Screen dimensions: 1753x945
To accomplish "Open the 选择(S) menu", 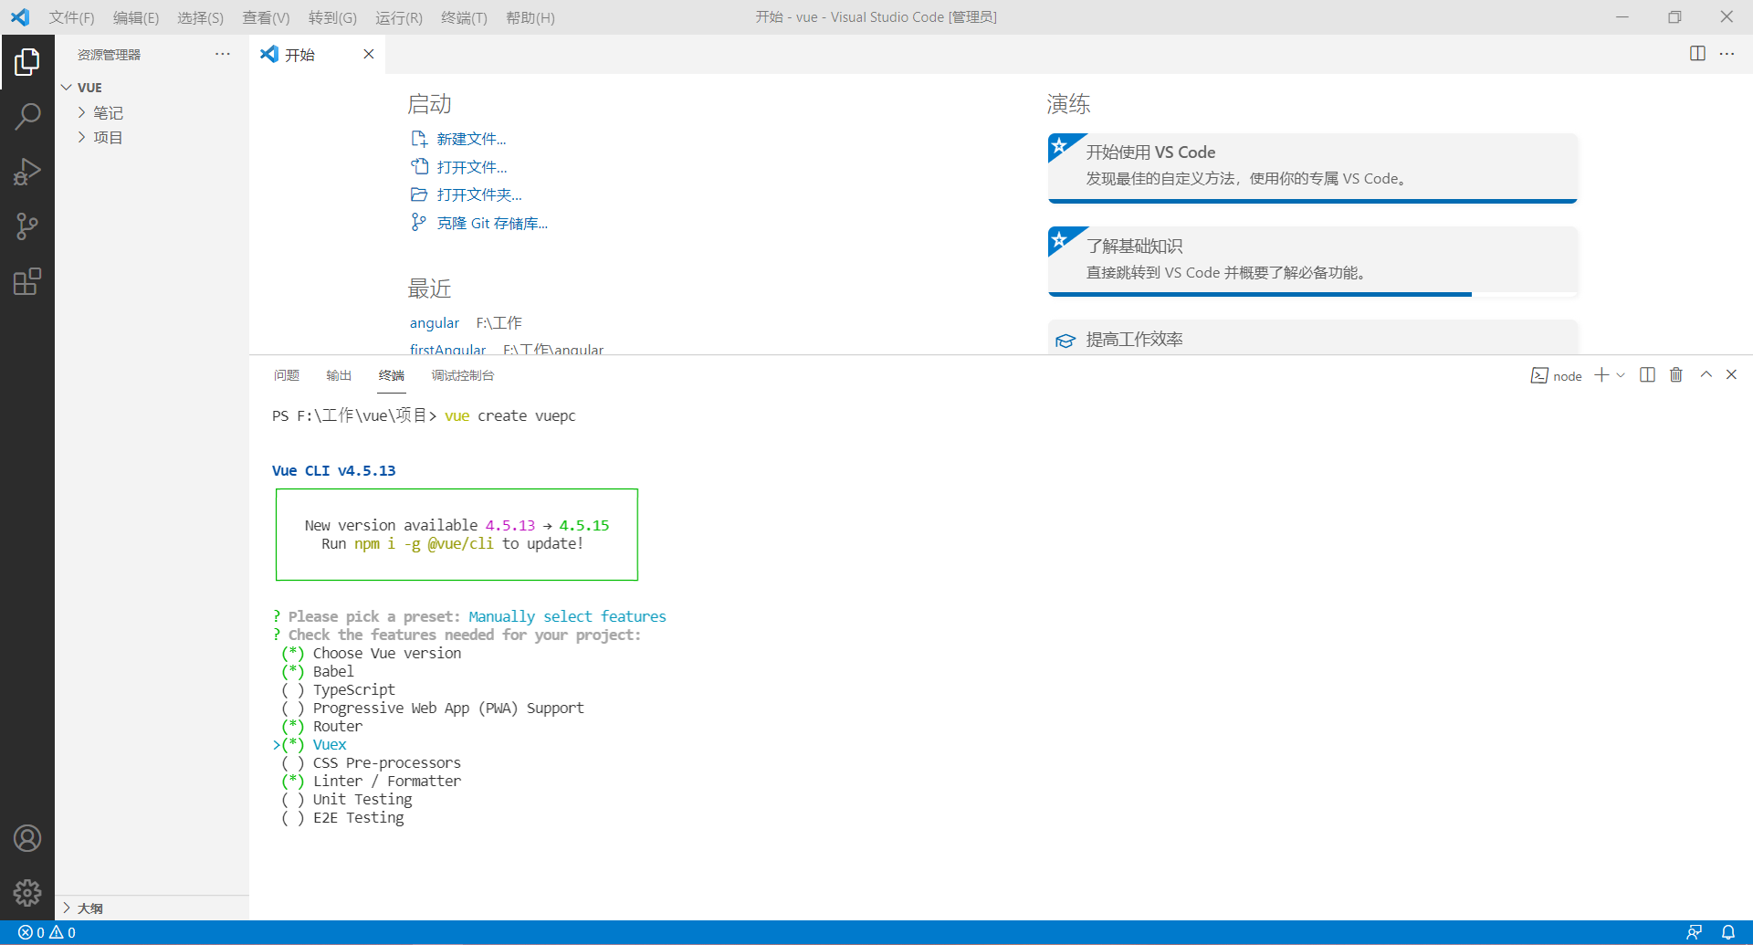I will [200, 17].
